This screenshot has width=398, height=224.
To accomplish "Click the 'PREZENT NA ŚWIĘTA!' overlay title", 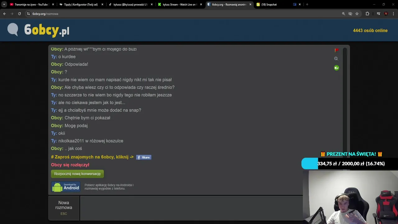I will coord(351,154).
